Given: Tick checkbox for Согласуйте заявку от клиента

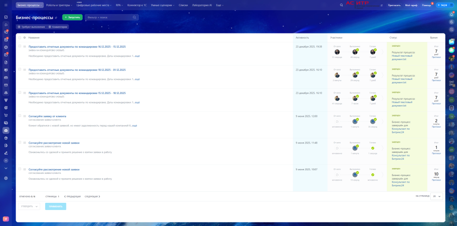Looking at the screenshot, I should [20, 115].
